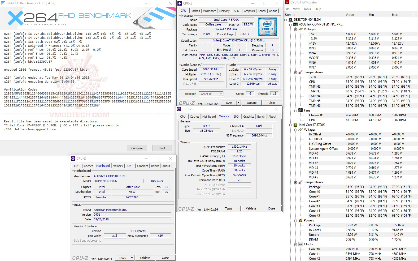This screenshot has width=418, height=261.
Task: Click Validate in the top CPU-Z window
Action: click(251, 103)
